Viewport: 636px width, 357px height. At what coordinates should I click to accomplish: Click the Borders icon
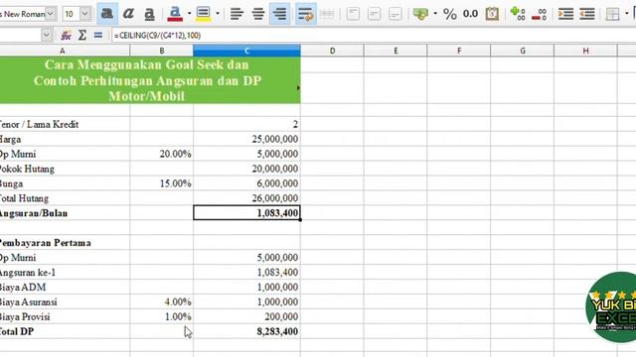click(x=612, y=14)
